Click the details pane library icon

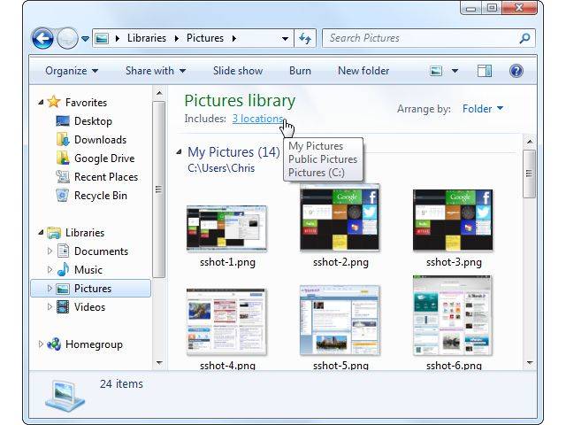65,396
